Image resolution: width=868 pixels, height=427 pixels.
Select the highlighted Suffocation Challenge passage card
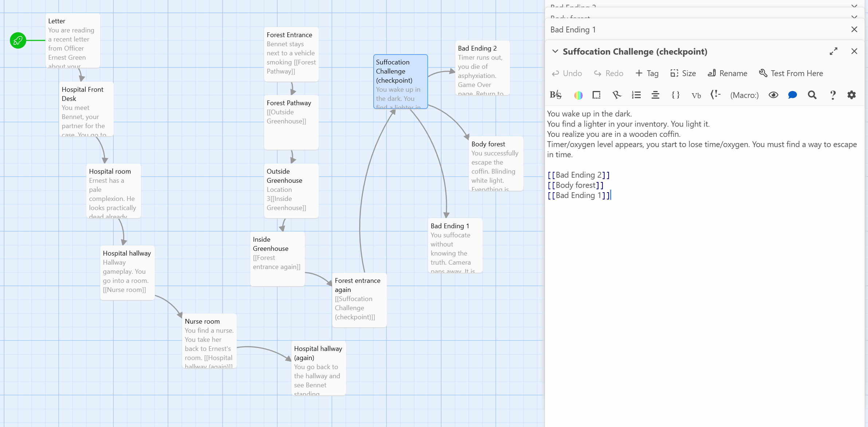(x=401, y=82)
